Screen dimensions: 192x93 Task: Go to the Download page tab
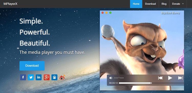click(151, 4)
